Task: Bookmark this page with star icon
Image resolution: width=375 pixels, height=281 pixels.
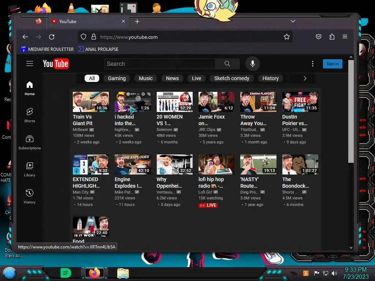Action: click(x=286, y=37)
